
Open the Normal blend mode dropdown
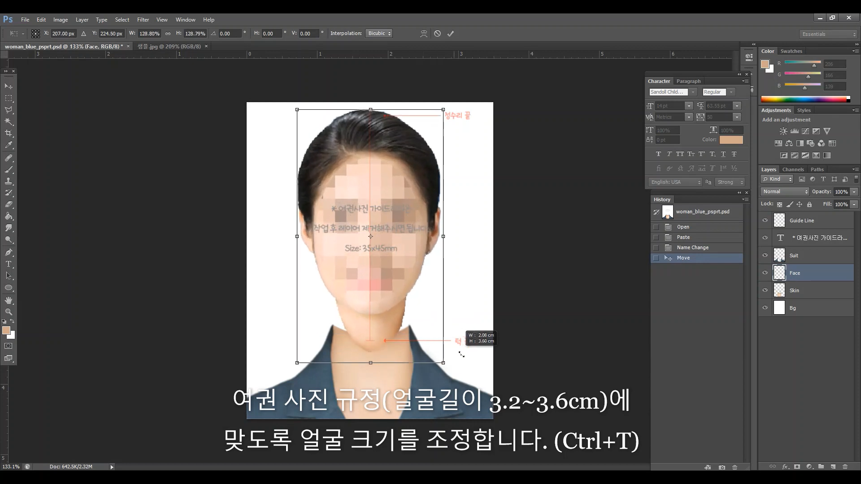[x=785, y=192]
